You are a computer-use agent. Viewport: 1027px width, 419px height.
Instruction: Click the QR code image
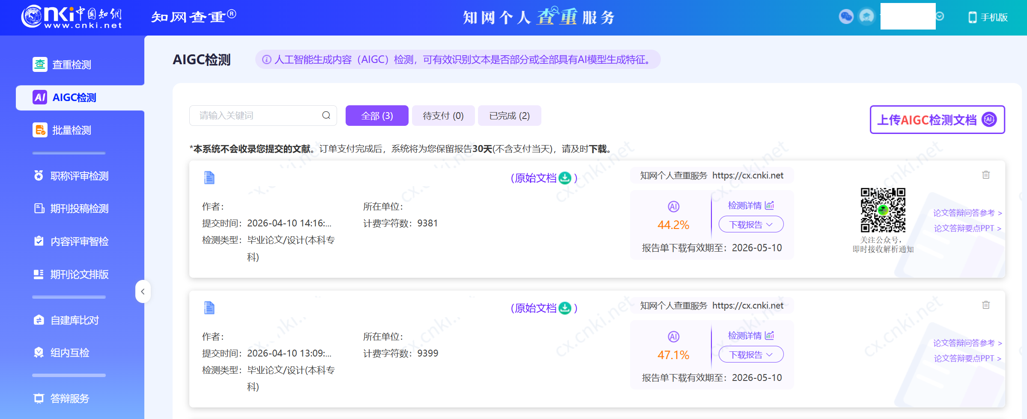point(883,210)
